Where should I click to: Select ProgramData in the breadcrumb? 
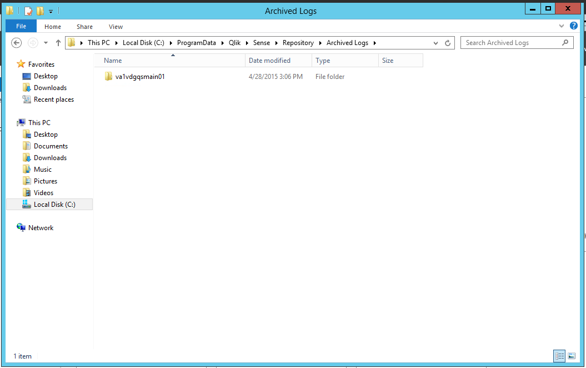[x=197, y=43]
